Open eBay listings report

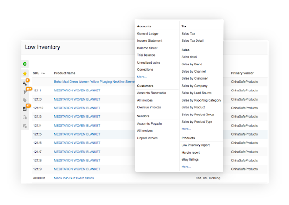click(190, 159)
